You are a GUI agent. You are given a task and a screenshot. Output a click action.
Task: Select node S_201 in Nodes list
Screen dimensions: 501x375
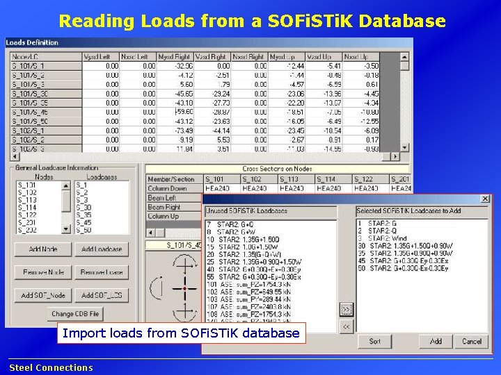27,223
